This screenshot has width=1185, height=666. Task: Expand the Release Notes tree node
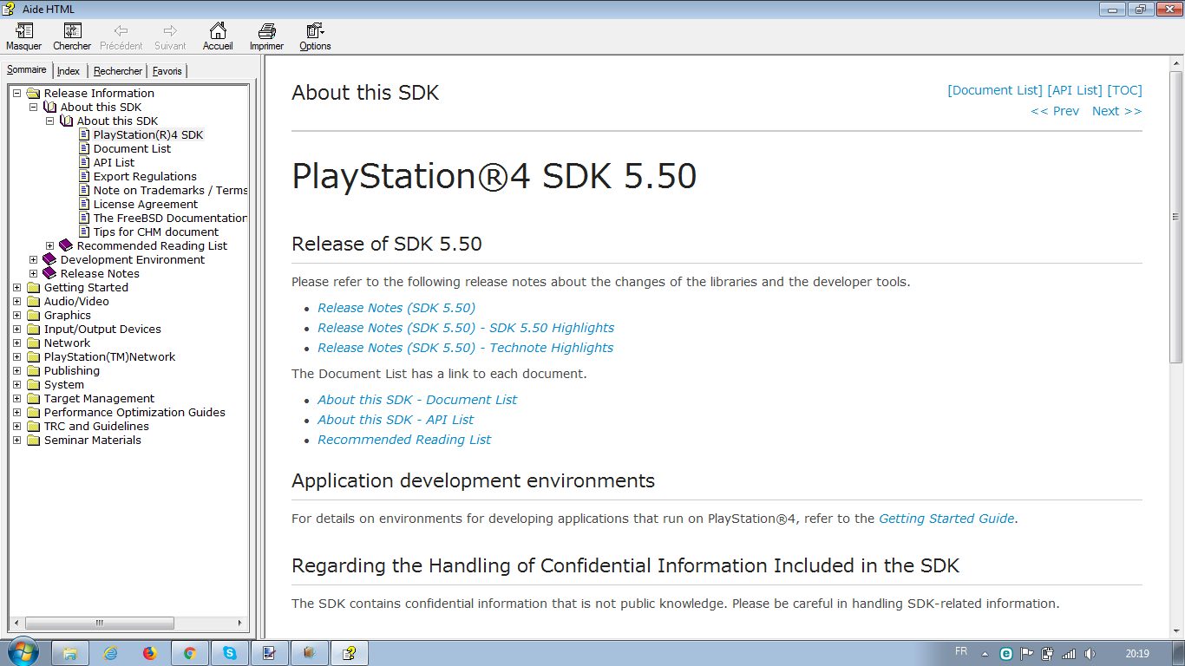pos(34,273)
